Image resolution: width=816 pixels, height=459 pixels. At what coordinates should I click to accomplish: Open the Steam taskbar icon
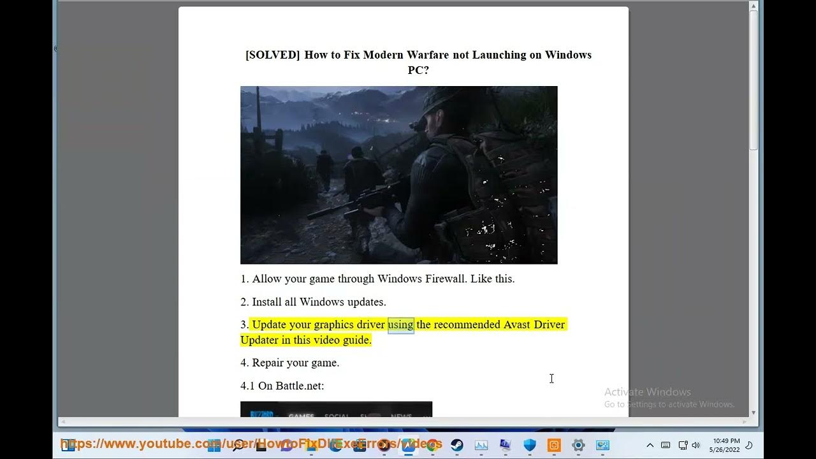point(457,445)
